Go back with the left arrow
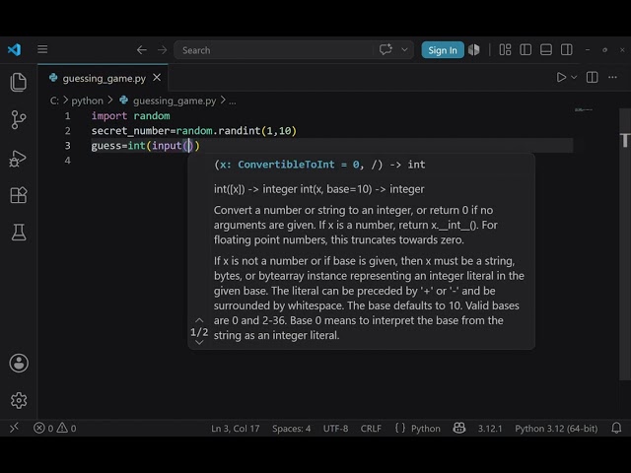This screenshot has height=473, width=631. [x=142, y=50]
